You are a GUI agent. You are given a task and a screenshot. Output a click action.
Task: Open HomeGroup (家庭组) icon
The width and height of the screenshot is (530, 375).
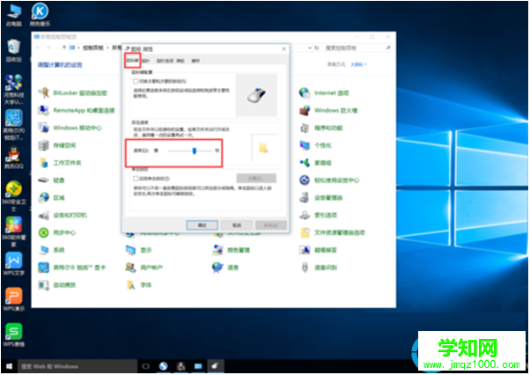point(305,163)
